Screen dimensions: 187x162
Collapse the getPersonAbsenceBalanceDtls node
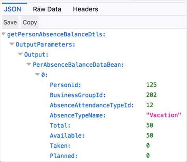point(4,34)
